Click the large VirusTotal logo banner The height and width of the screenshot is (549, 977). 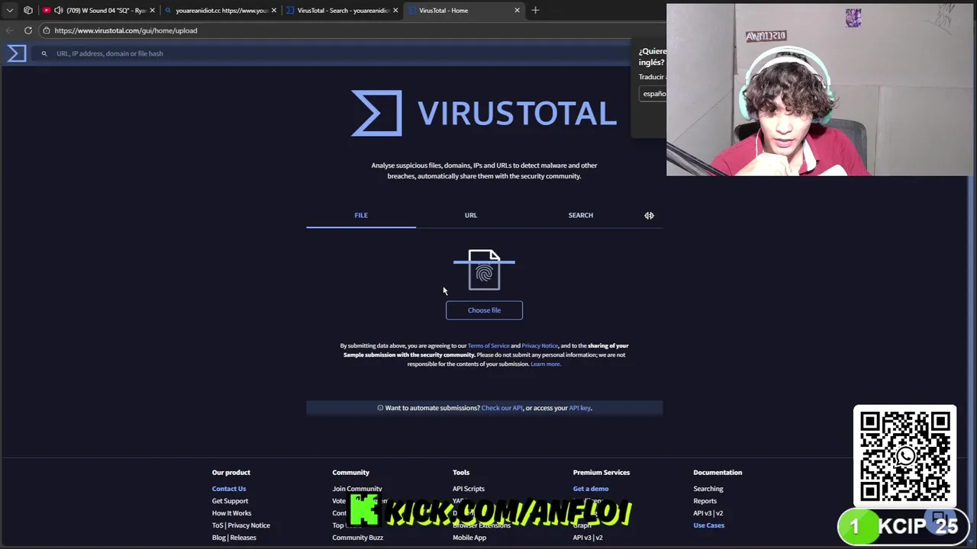[484, 113]
